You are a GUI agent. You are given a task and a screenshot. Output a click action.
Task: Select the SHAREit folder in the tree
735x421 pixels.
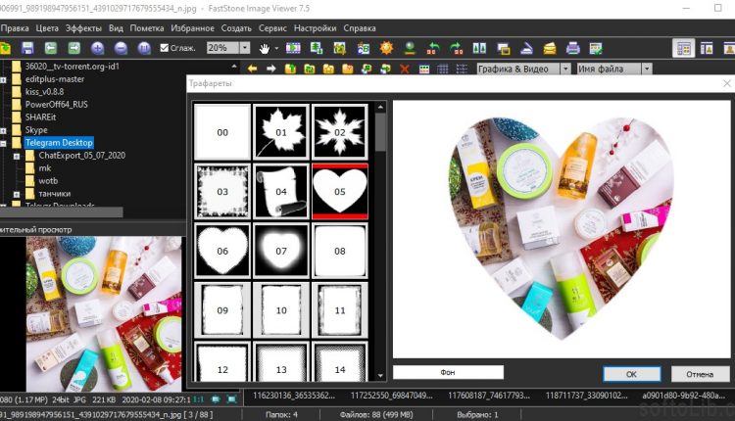coord(40,117)
